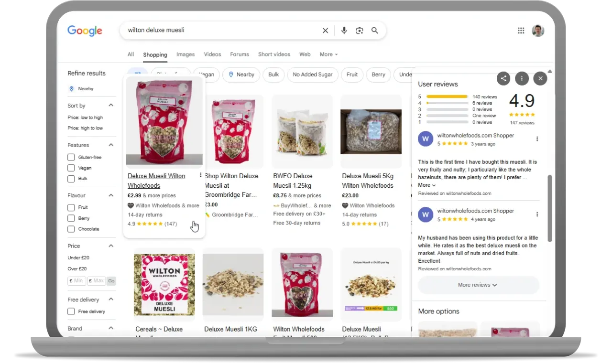Click the magnifying glass search icon
This screenshot has width=612, height=364.
coord(375,31)
